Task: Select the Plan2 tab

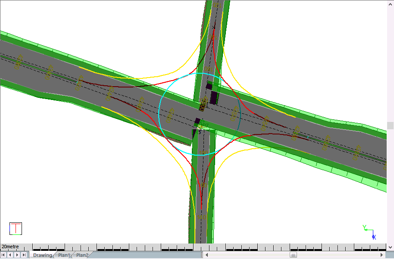Action: [x=82, y=255]
